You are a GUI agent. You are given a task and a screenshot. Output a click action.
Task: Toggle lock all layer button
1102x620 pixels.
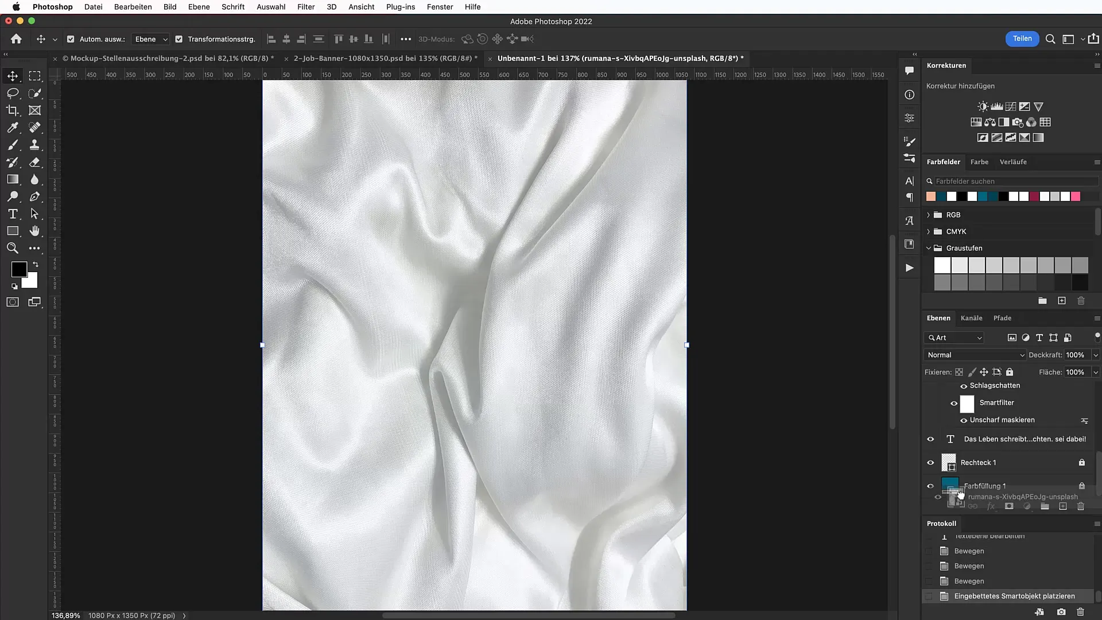(x=1010, y=372)
